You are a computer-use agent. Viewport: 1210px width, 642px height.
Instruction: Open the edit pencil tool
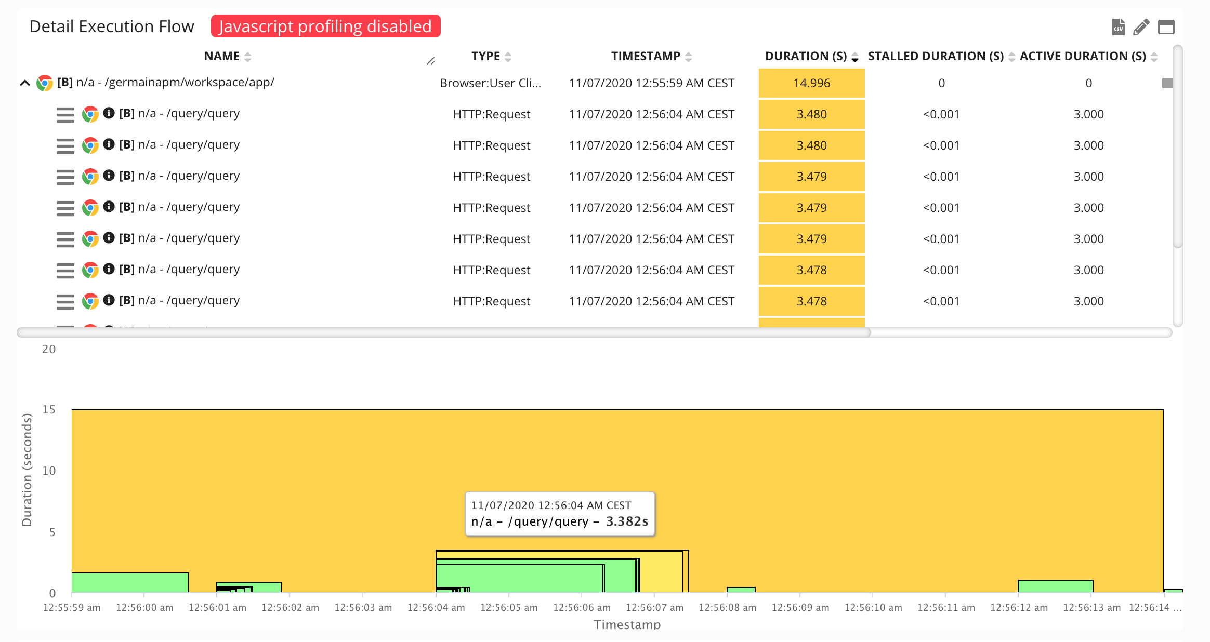[1140, 26]
